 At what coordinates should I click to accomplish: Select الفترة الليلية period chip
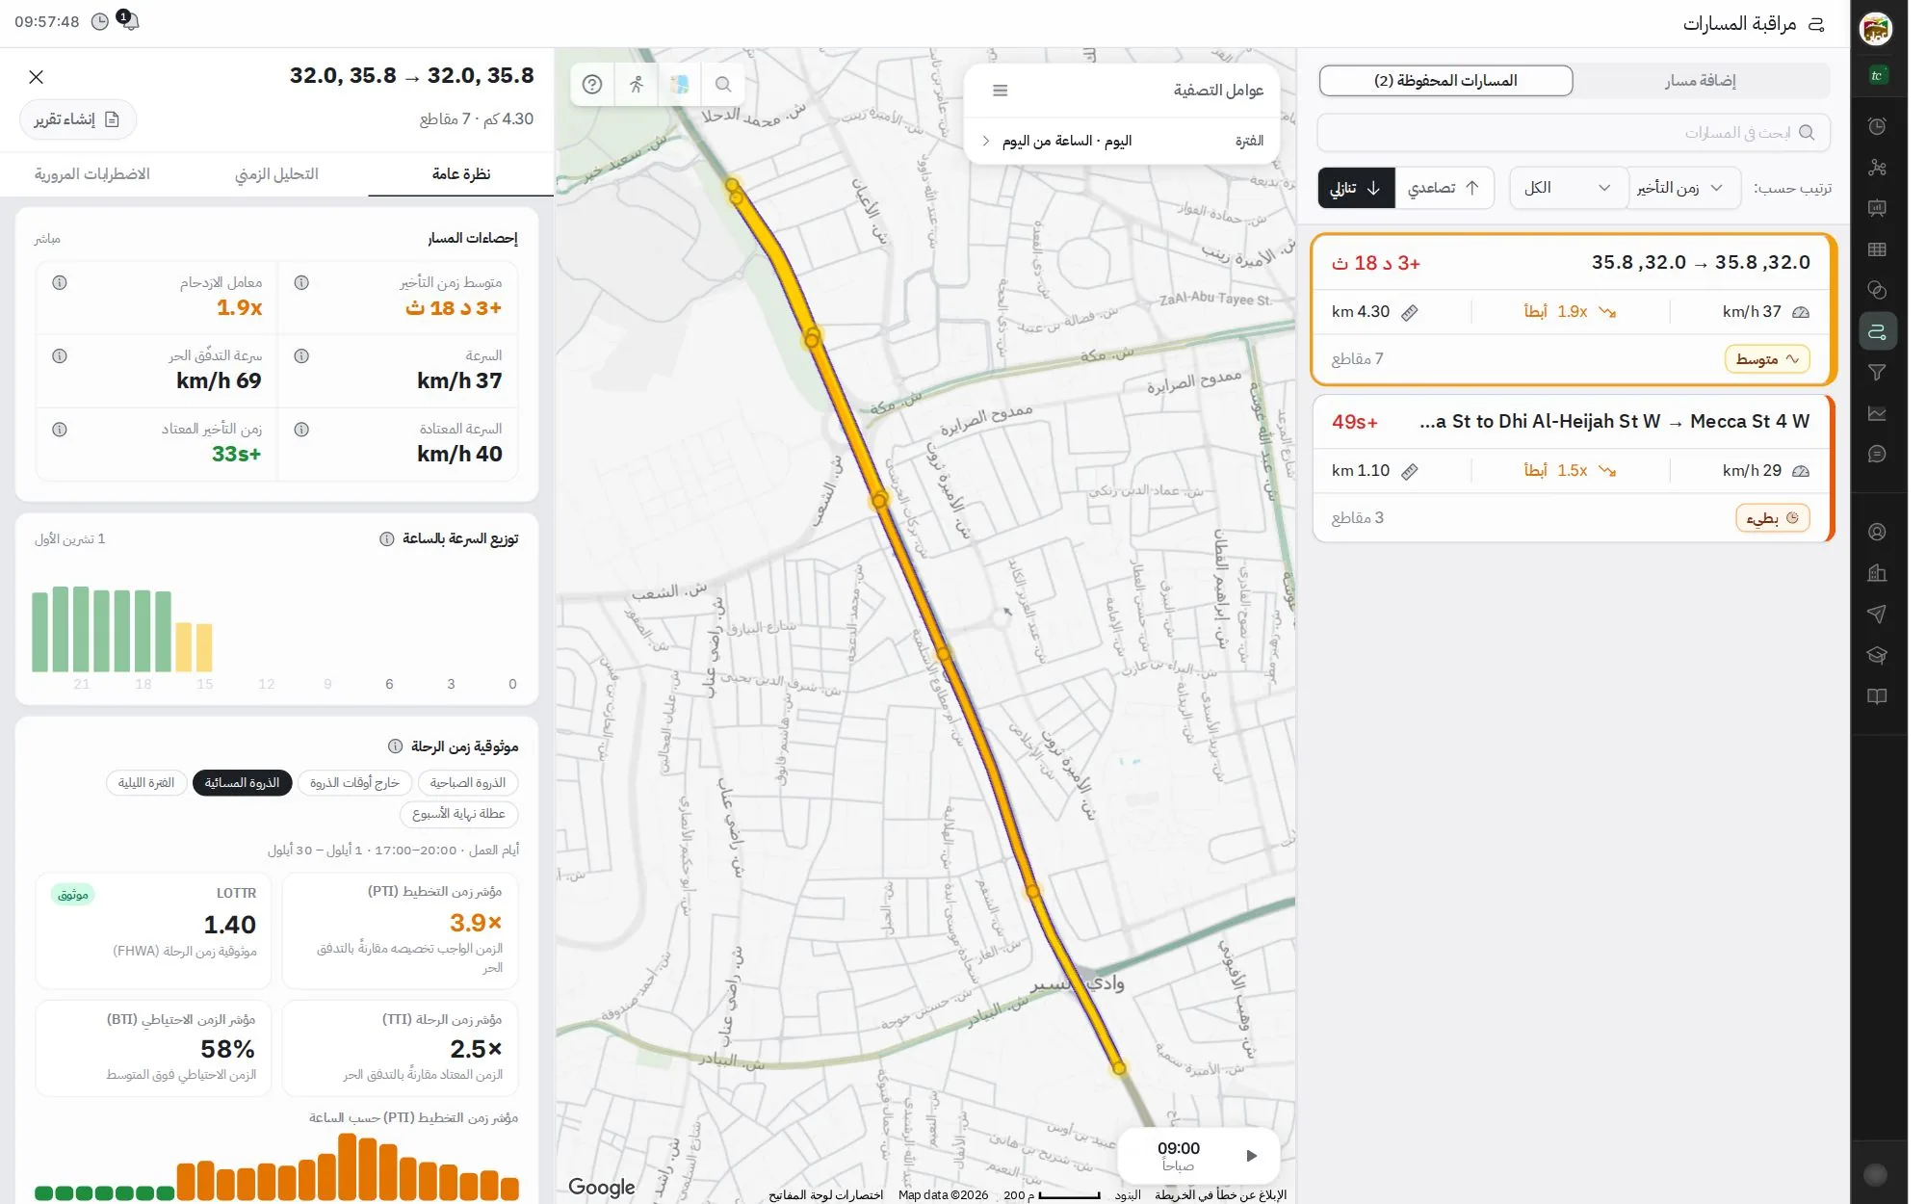pyautogui.click(x=146, y=783)
